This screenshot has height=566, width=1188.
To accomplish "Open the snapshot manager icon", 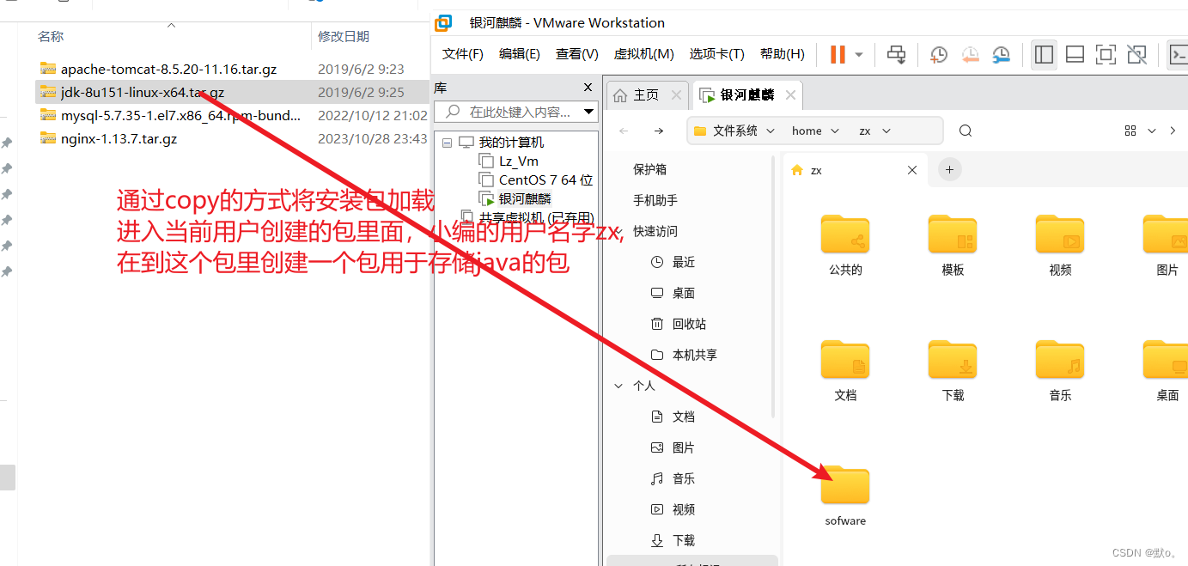I will 1001,55.
